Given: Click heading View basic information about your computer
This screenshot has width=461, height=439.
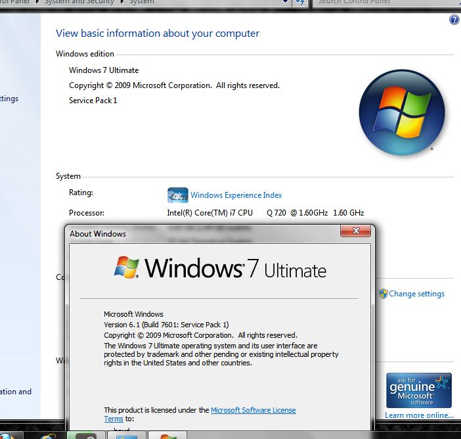Looking at the screenshot, I should coord(158,34).
